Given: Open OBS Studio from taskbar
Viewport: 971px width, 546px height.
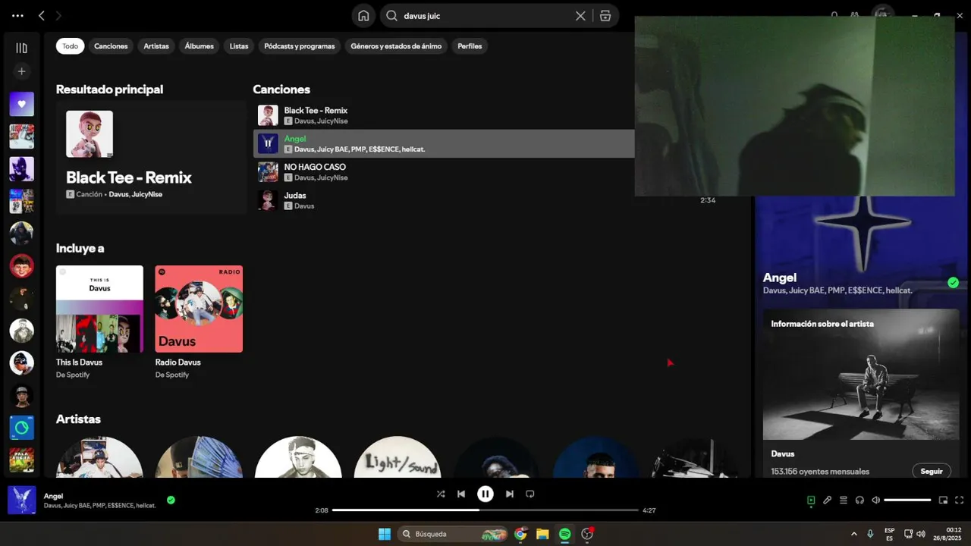Looking at the screenshot, I should (x=587, y=534).
